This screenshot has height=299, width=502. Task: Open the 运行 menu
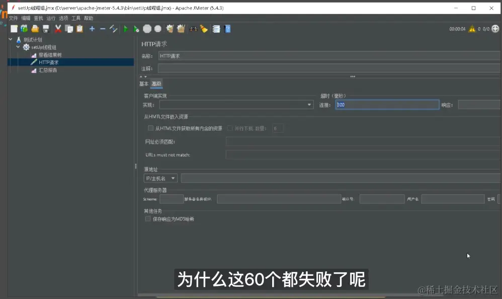point(51,18)
